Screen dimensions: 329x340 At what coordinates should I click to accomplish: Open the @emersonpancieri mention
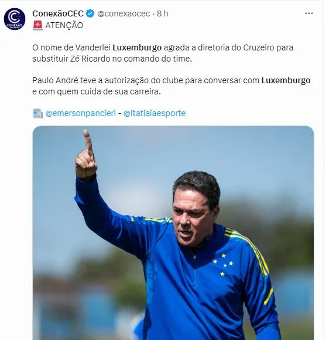point(81,113)
